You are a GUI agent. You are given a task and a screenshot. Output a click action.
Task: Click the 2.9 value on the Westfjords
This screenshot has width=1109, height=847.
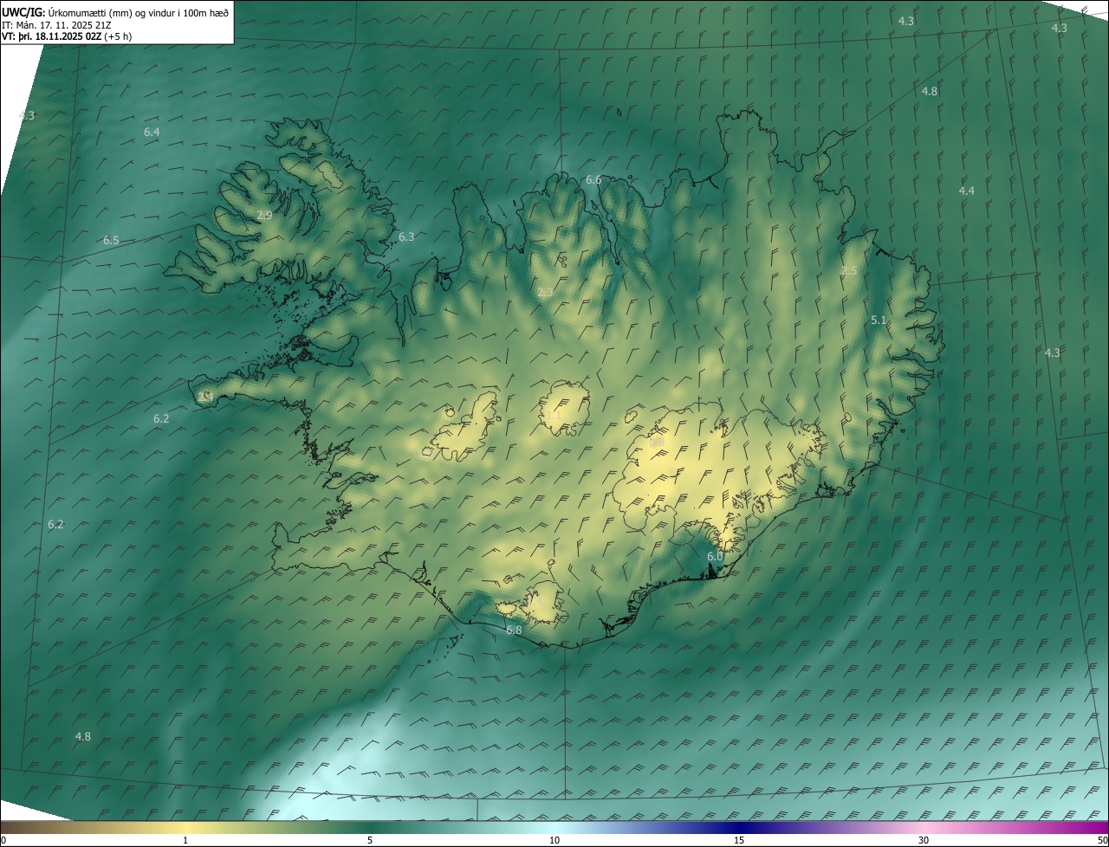[x=264, y=215]
